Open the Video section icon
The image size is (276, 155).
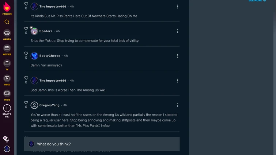point(7,78)
